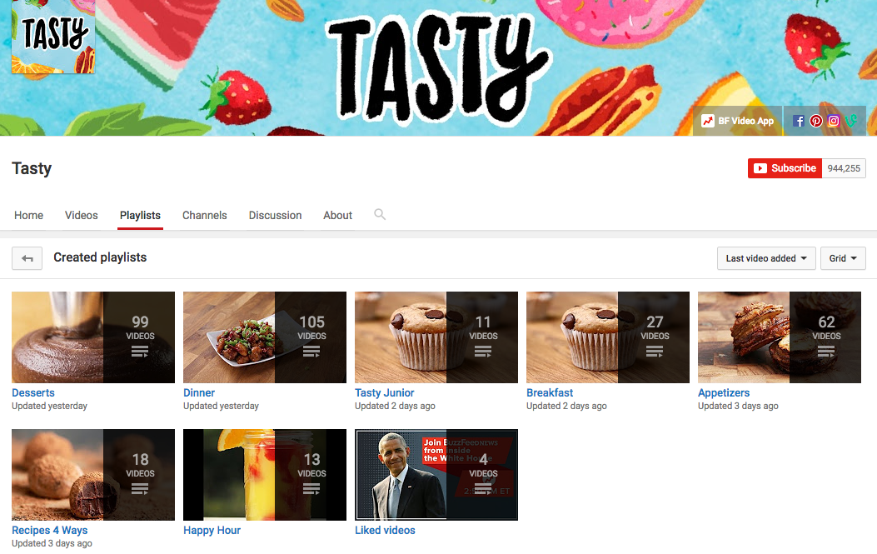The width and height of the screenshot is (877, 554).
Task: Click the playlist icon on Tasty Junior overlay
Action: coord(483,352)
